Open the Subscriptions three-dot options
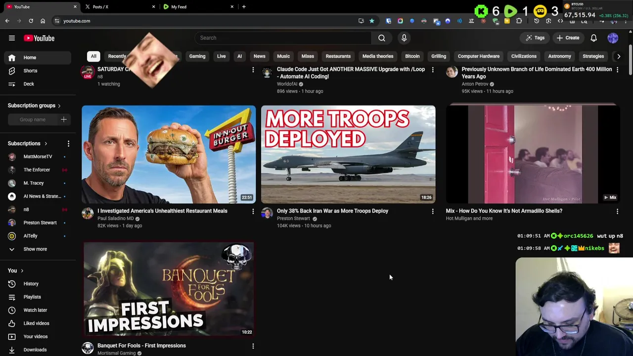 click(x=68, y=143)
